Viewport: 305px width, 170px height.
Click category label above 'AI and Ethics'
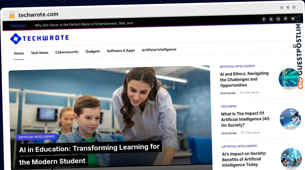click(237, 66)
